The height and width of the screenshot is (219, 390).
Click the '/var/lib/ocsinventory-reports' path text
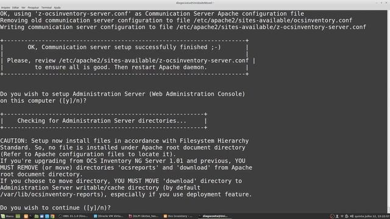pos(52,194)
